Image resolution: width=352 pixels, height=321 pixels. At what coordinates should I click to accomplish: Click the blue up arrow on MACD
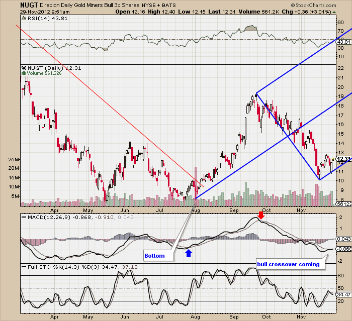click(189, 253)
